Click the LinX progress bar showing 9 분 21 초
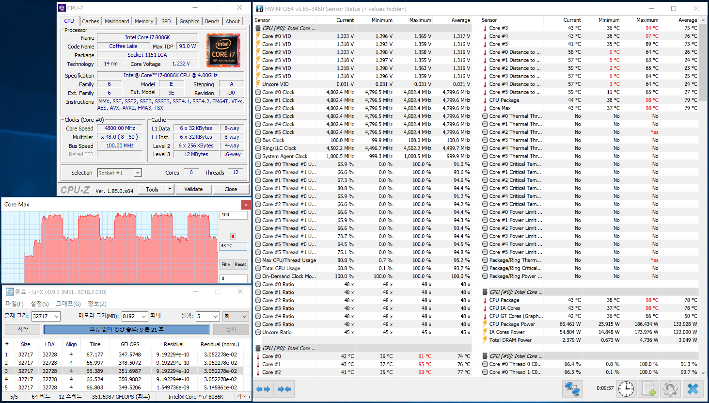The height and width of the screenshot is (403, 709). (126, 329)
